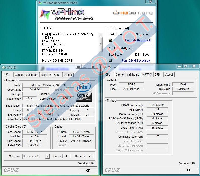The width and height of the screenshot is (200, 176).
Task: Click left CPU-Z window title icon
Action: (x=4, y=67)
